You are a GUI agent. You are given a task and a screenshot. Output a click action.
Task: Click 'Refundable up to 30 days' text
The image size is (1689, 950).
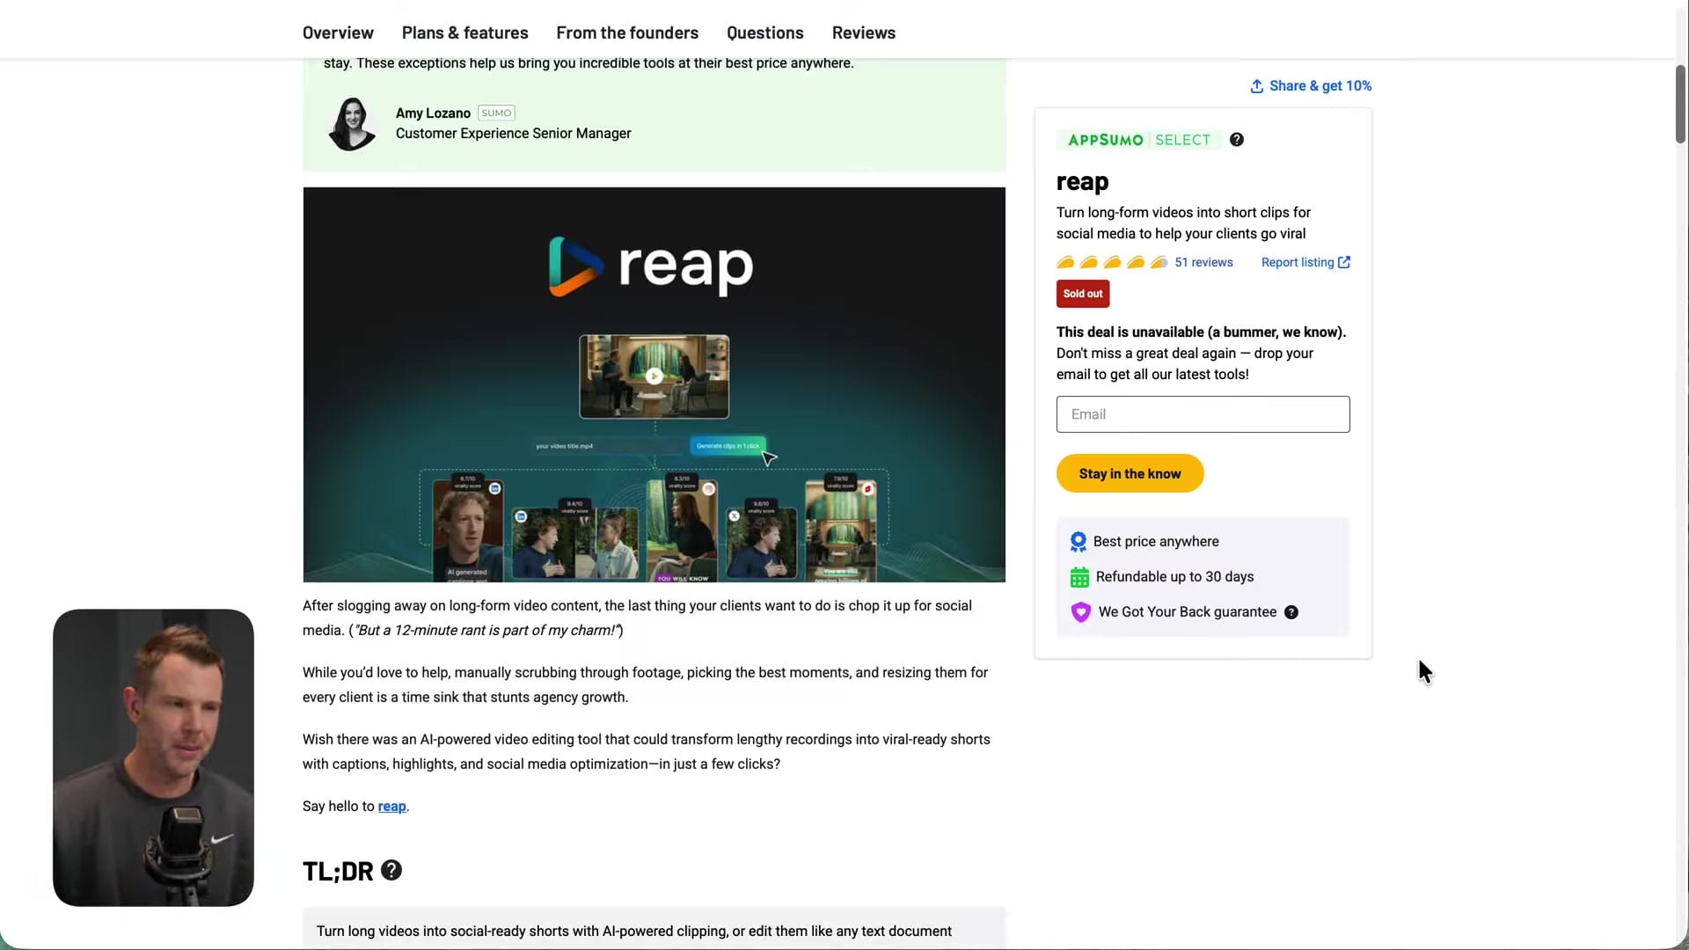pyautogui.click(x=1174, y=577)
